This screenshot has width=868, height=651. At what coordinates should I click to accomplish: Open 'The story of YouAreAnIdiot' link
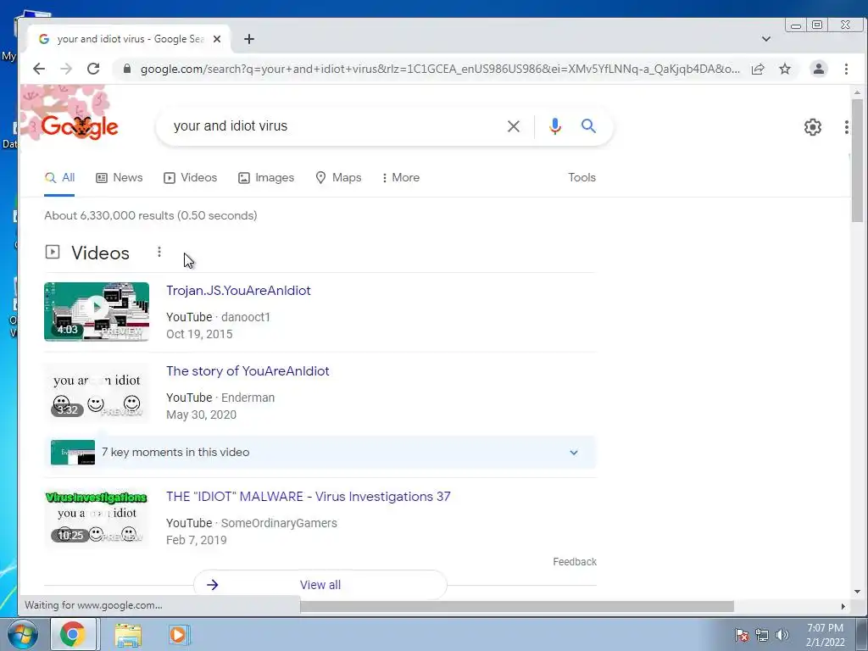[248, 371]
